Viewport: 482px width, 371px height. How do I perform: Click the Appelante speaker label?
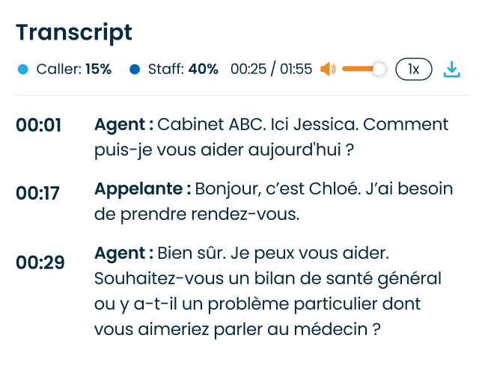coord(142,189)
